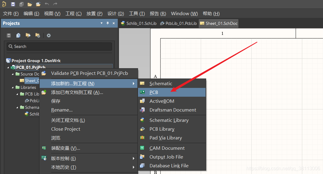323x174 pixels.
Task: Click the Output Job File icon
Action: click(x=142, y=157)
